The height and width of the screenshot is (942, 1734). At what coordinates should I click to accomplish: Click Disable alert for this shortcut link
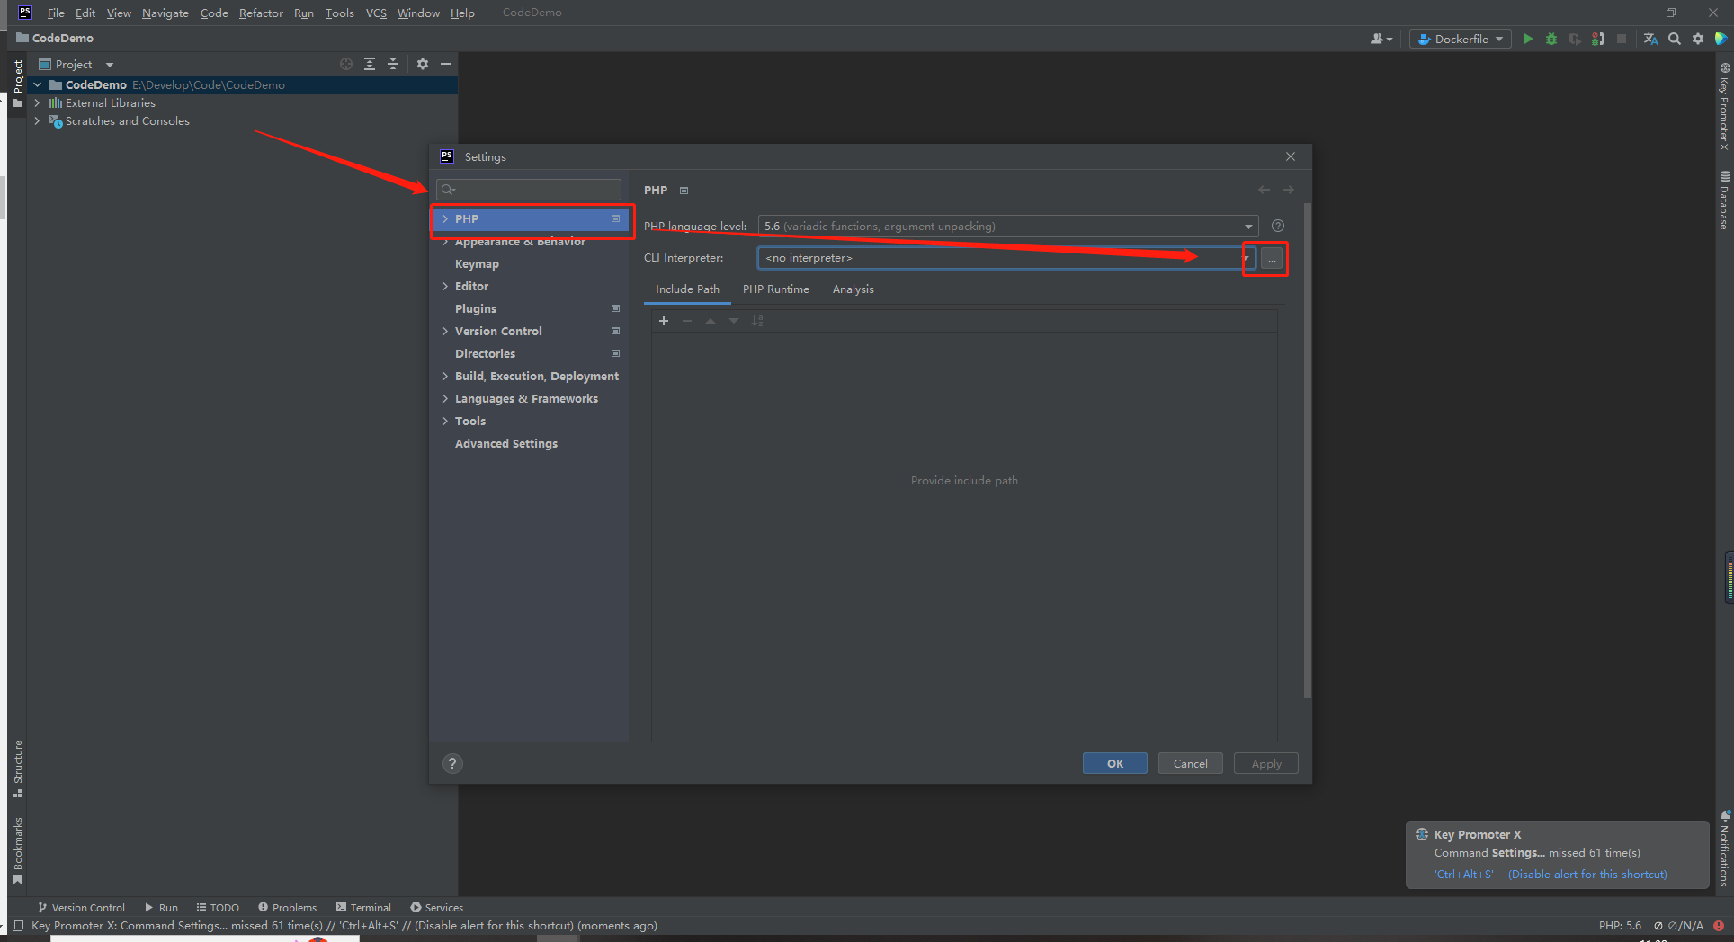1587,874
